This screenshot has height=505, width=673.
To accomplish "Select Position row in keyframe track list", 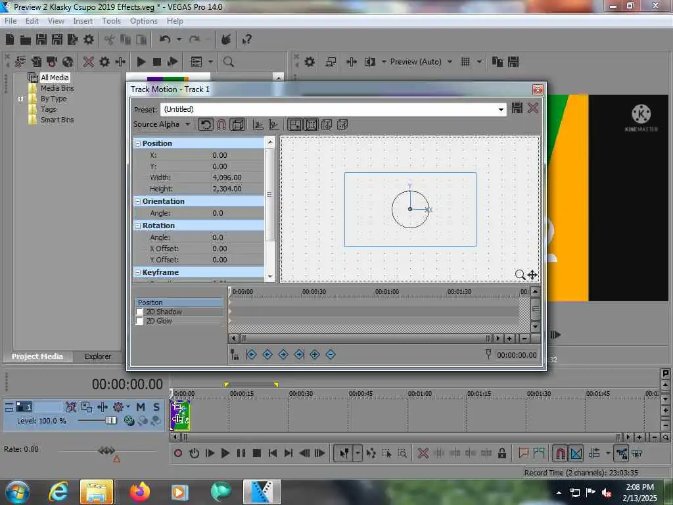I will (x=179, y=302).
